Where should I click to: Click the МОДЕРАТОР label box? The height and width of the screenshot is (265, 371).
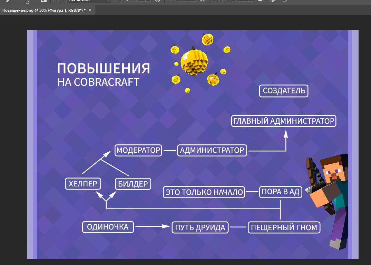138,151
